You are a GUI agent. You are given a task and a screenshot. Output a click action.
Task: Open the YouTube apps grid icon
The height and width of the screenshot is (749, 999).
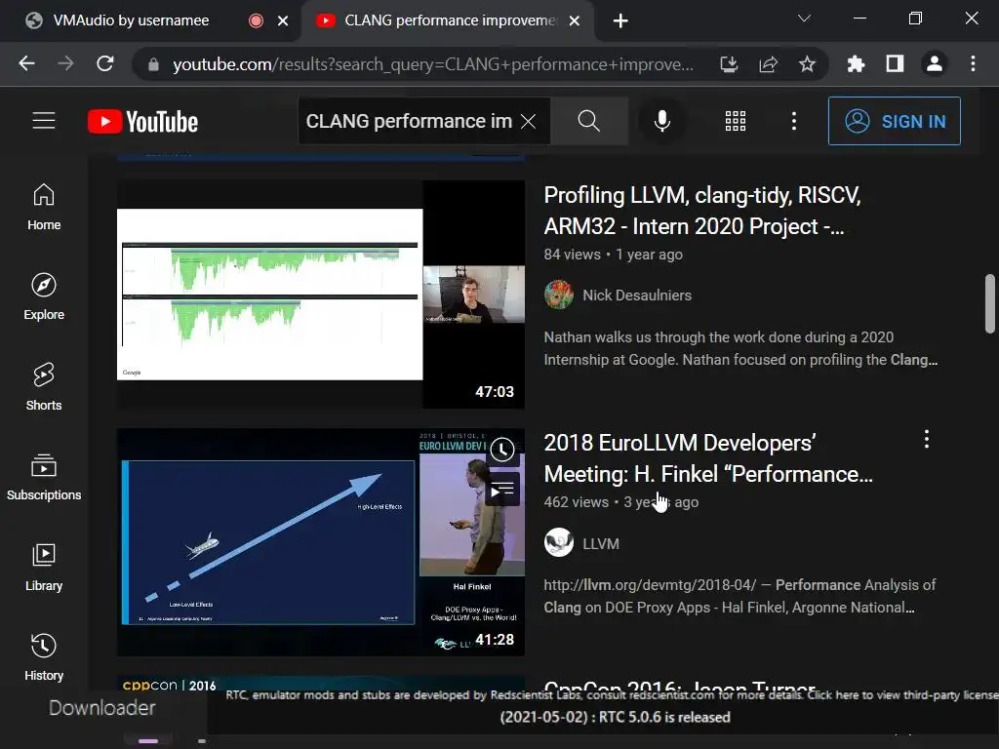tap(736, 121)
